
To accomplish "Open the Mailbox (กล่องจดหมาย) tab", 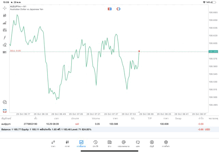I will (124, 143).
